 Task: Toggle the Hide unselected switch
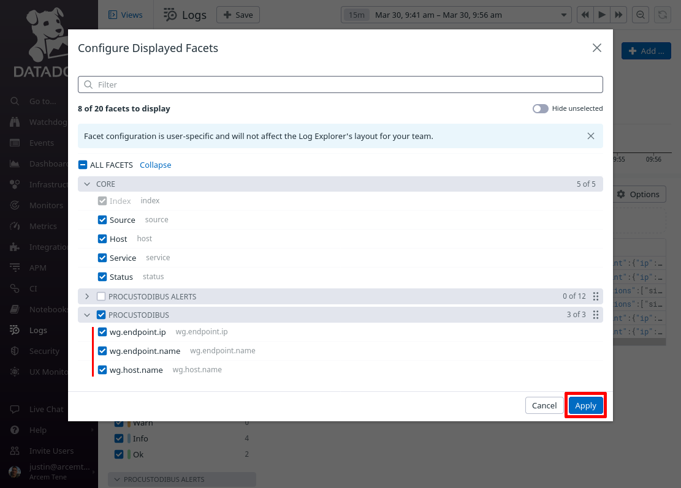(x=540, y=108)
